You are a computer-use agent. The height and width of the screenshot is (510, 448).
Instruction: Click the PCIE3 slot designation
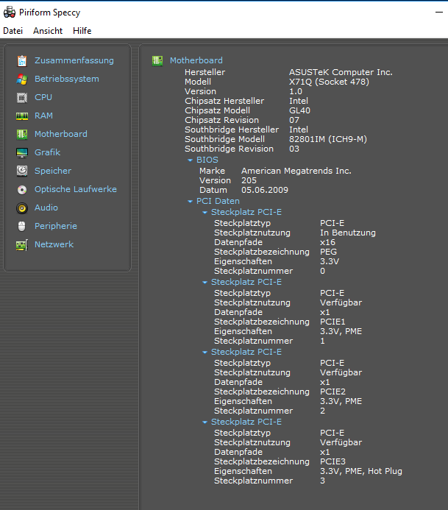(333, 461)
